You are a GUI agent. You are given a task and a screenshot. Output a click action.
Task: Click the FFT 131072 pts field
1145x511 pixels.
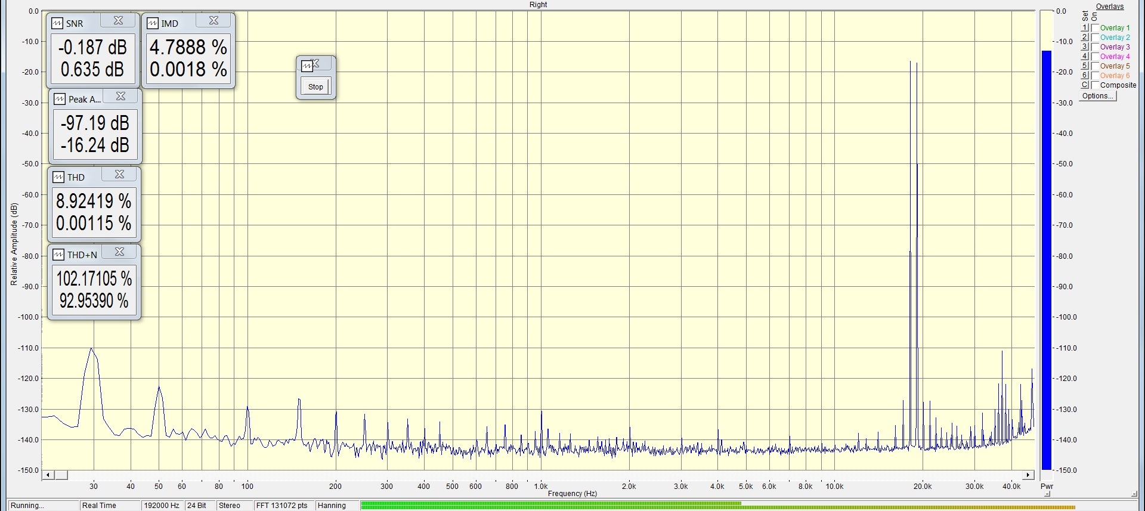click(284, 505)
